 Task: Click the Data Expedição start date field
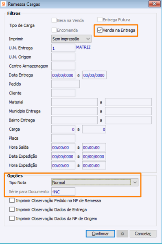click(x=63, y=156)
